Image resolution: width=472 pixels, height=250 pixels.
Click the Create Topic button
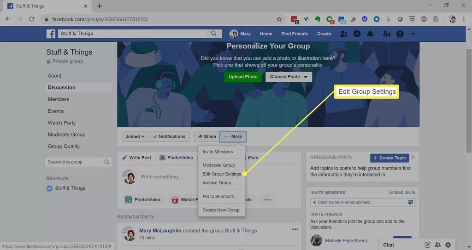pyautogui.click(x=389, y=158)
